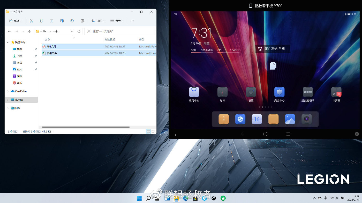Image resolution: width=362 pixels, height=203 pixels.
Task: Sort by the 修改日期 column header
Action: 110,40
